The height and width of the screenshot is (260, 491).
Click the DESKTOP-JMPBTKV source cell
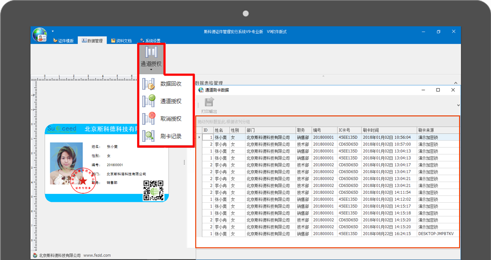[x=438, y=234]
